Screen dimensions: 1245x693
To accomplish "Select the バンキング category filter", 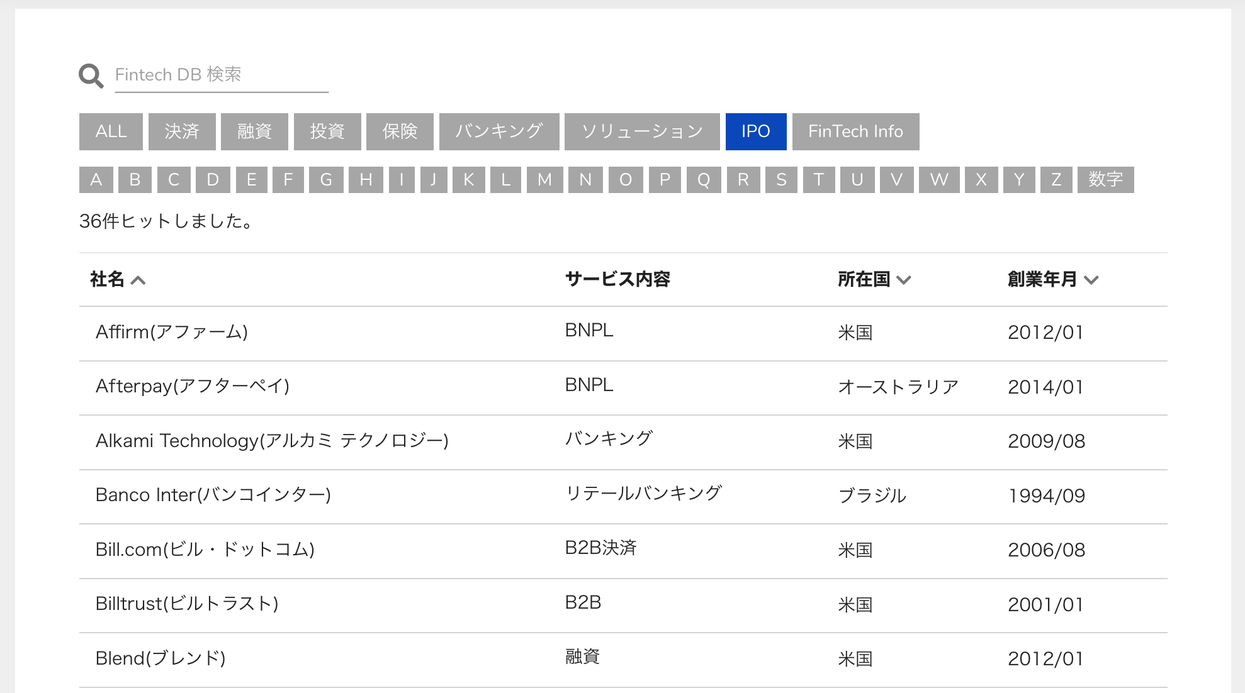I will 499,131.
